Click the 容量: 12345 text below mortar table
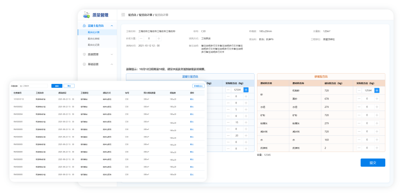The width and height of the screenshot is (403, 196). coord(264,155)
